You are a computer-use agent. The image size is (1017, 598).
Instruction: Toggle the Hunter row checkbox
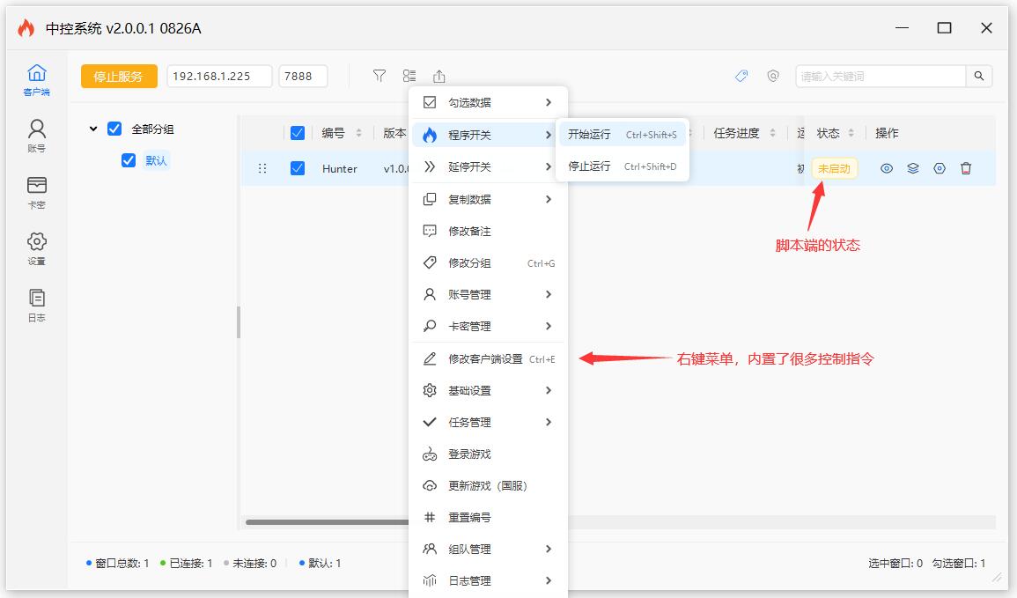coord(298,168)
